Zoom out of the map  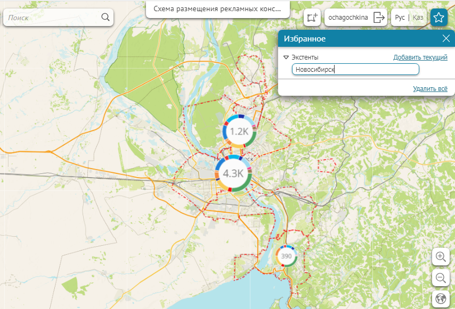[x=441, y=278]
